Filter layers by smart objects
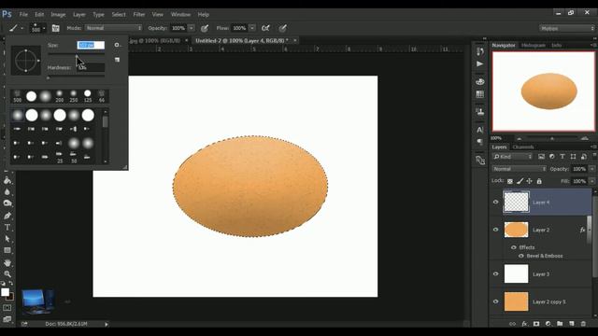Screen dimensions: 598x336 584,157
